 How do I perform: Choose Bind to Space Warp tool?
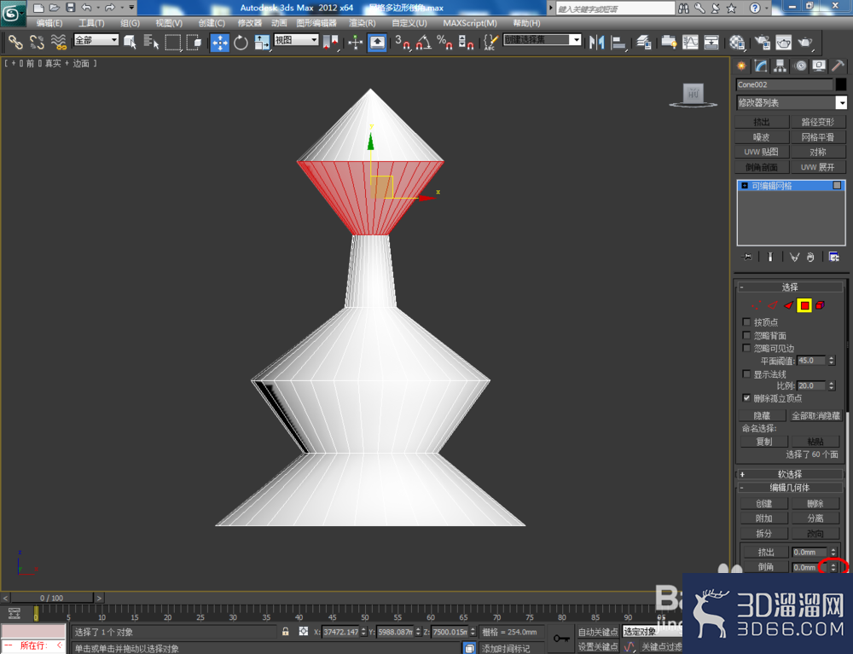[x=58, y=42]
